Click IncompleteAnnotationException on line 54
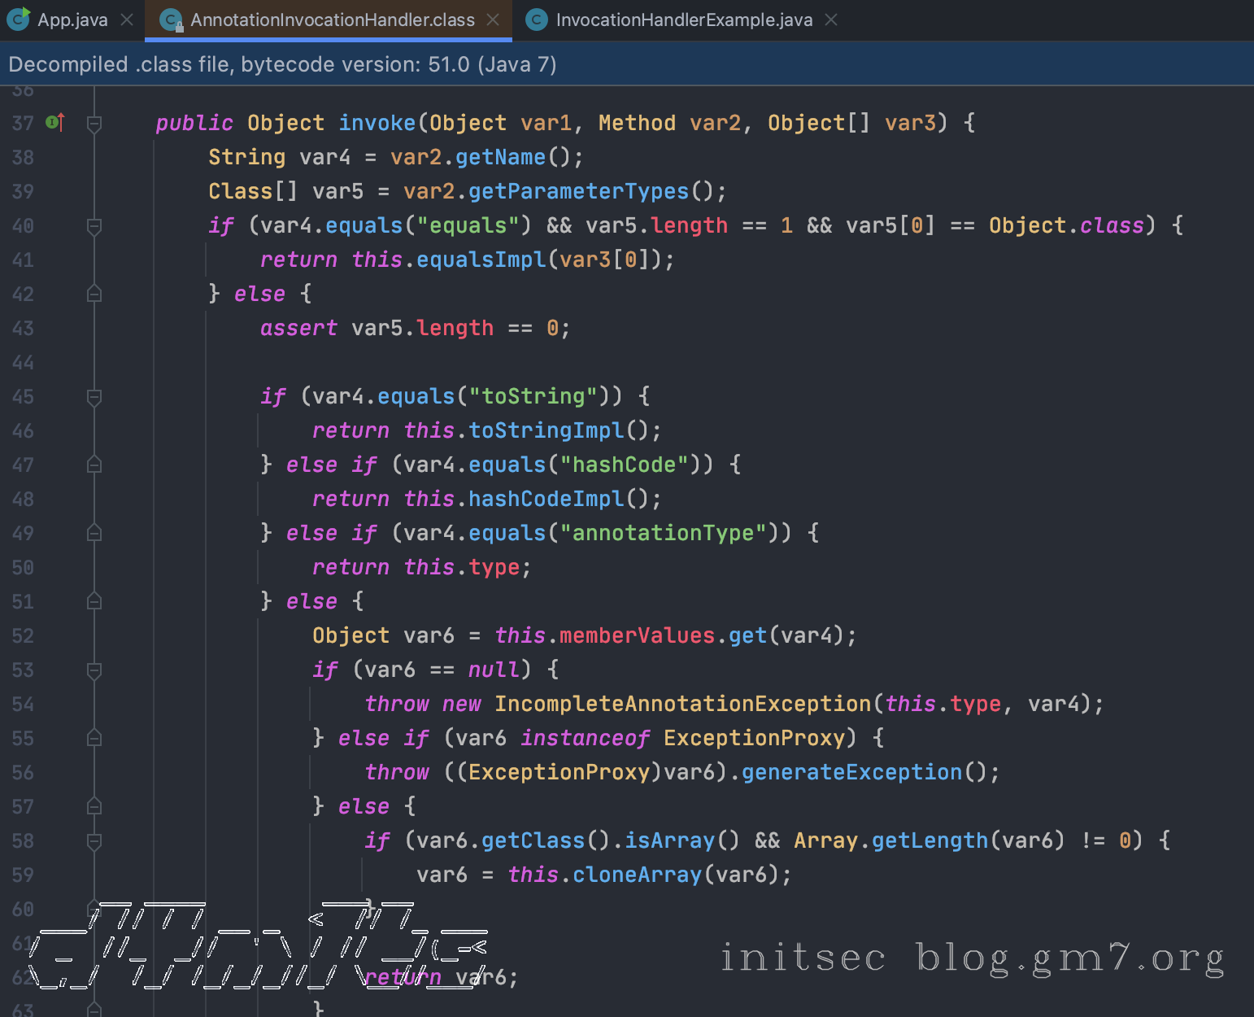This screenshot has height=1017, width=1254. [x=682, y=704]
